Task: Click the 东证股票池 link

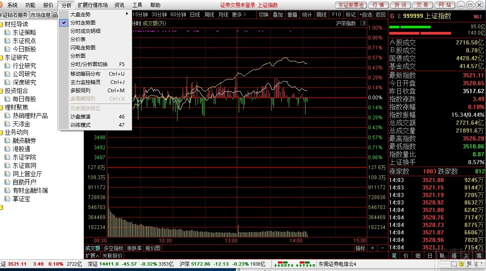Action: click(351, 5)
